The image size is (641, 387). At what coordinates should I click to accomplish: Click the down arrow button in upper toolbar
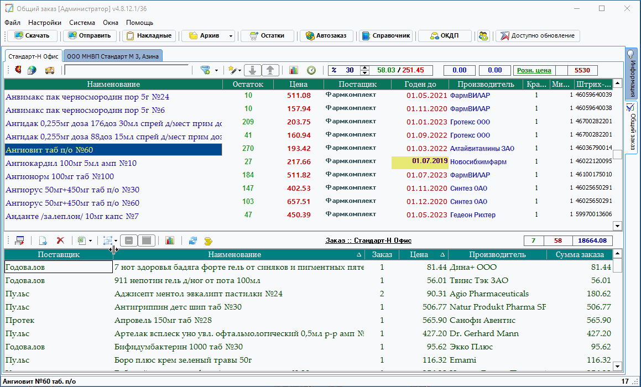(x=253, y=70)
